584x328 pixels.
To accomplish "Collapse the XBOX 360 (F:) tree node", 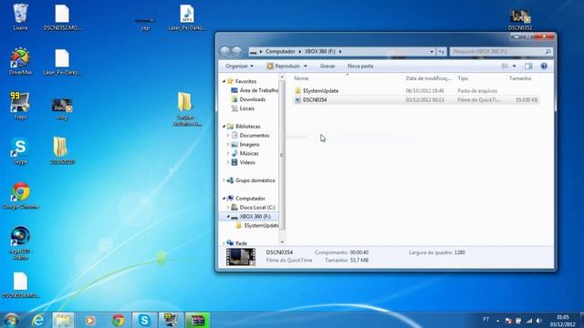I will [x=228, y=217].
